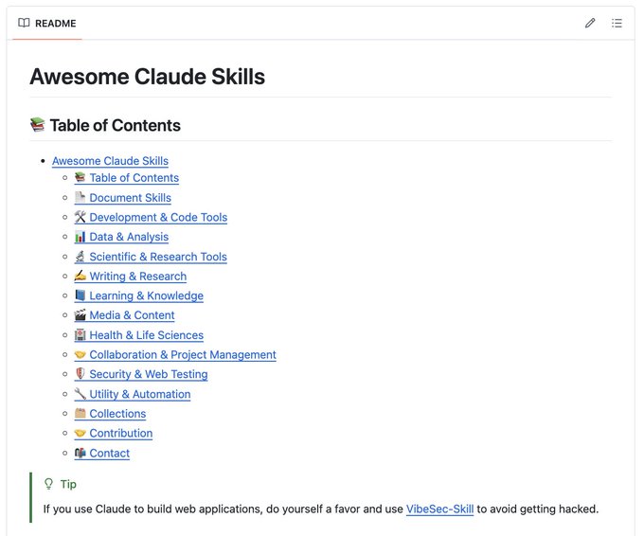
Task: Click the clapperboard emoji beside Media & Content
Action: [x=80, y=315]
